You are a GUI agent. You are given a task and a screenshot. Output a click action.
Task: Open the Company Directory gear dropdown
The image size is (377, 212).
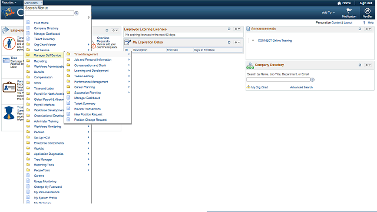pos(368,65)
